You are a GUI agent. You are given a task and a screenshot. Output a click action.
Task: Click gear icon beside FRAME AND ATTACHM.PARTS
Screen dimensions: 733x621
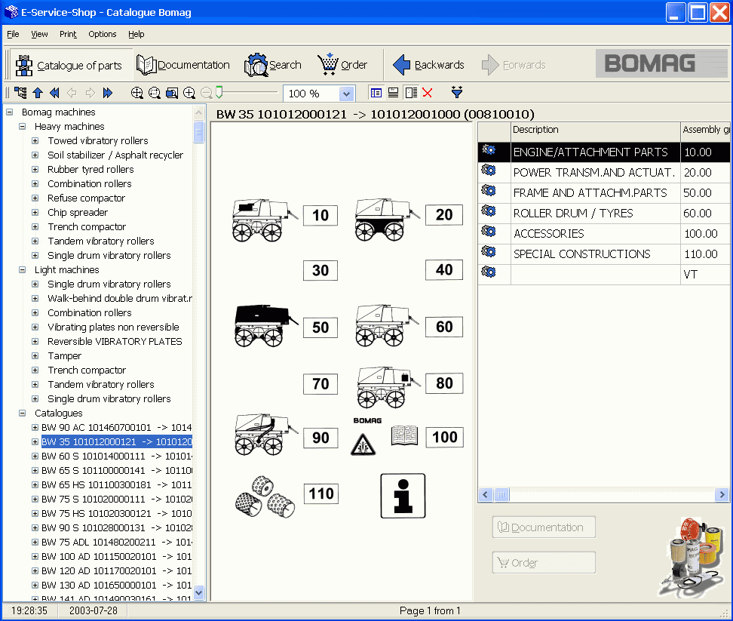(489, 191)
